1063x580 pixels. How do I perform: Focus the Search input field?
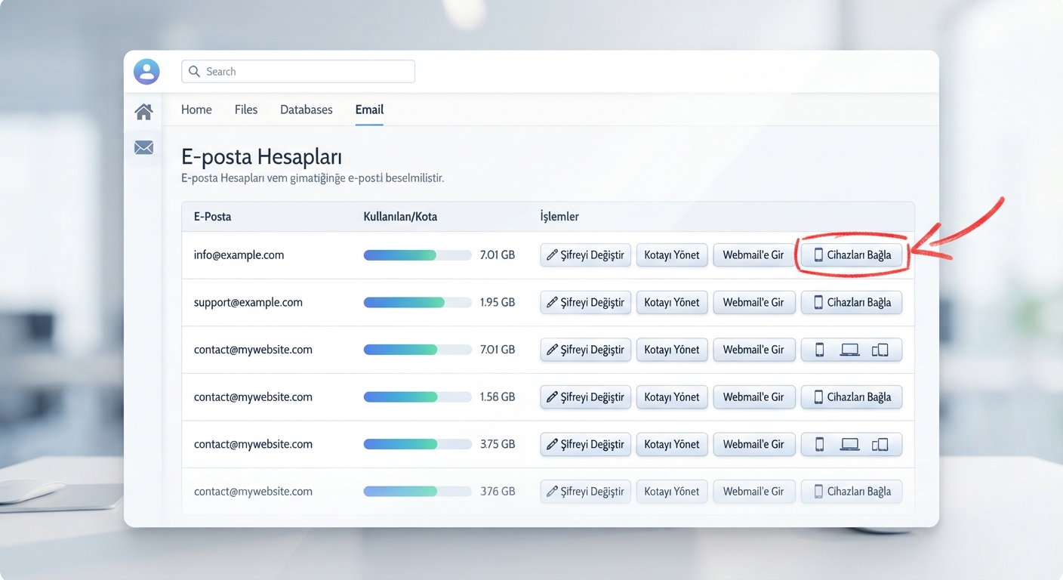298,72
